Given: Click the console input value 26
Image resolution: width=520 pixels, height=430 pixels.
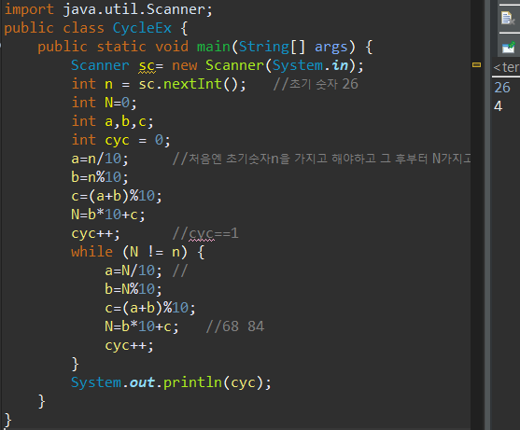Looking at the screenshot, I should point(502,88).
